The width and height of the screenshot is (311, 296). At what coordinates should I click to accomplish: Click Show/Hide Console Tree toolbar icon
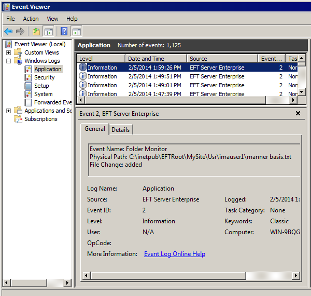[x=48, y=31]
